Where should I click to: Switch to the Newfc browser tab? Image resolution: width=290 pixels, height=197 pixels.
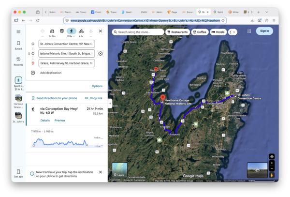pos(127,12)
